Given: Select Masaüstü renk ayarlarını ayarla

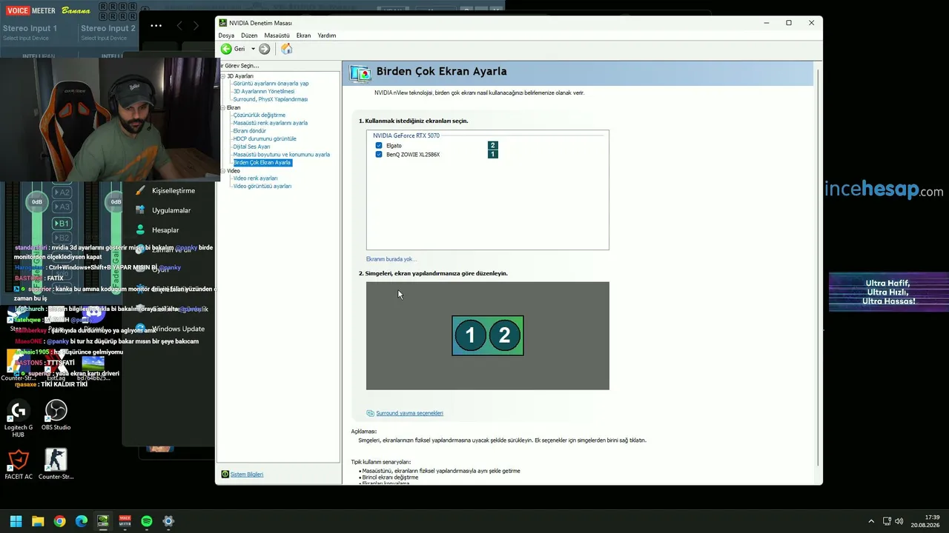Looking at the screenshot, I should (270, 123).
